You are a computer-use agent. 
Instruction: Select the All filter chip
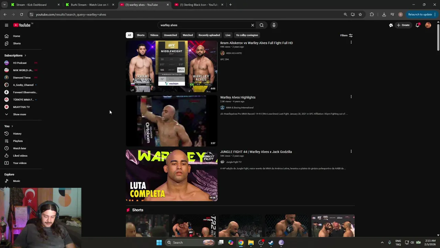tap(129, 35)
